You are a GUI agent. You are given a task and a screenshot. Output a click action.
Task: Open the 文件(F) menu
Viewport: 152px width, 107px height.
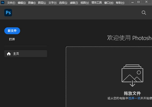pyautogui.click(x=11, y=3)
